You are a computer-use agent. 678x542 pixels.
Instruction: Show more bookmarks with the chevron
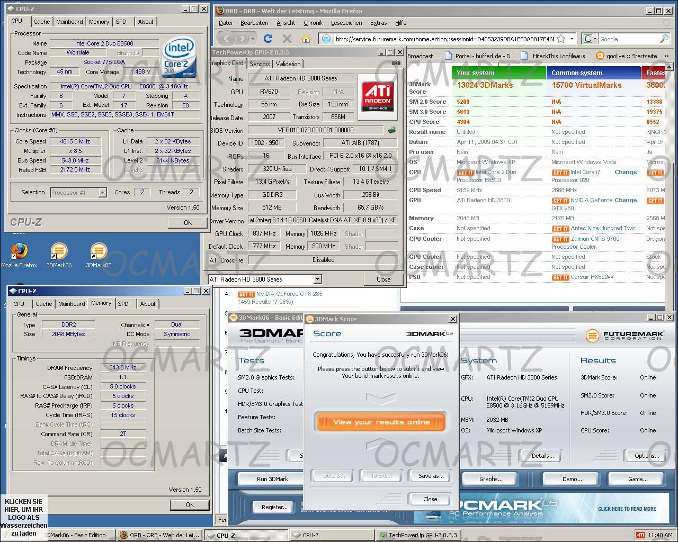point(666,56)
